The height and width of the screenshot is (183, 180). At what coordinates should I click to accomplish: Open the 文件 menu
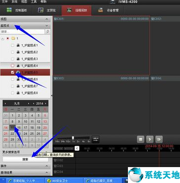pyautogui.click(x=4, y=2)
